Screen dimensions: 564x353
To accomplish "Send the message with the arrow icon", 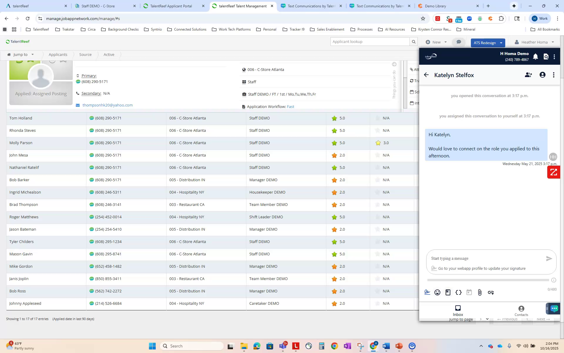I will point(549,259).
